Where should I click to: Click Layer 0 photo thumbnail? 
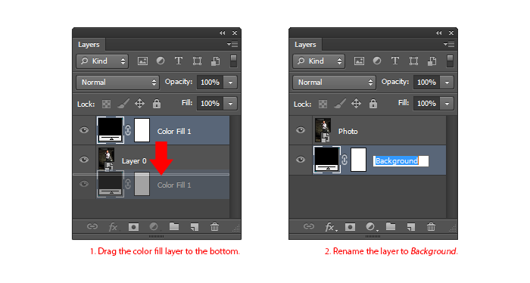point(107,159)
